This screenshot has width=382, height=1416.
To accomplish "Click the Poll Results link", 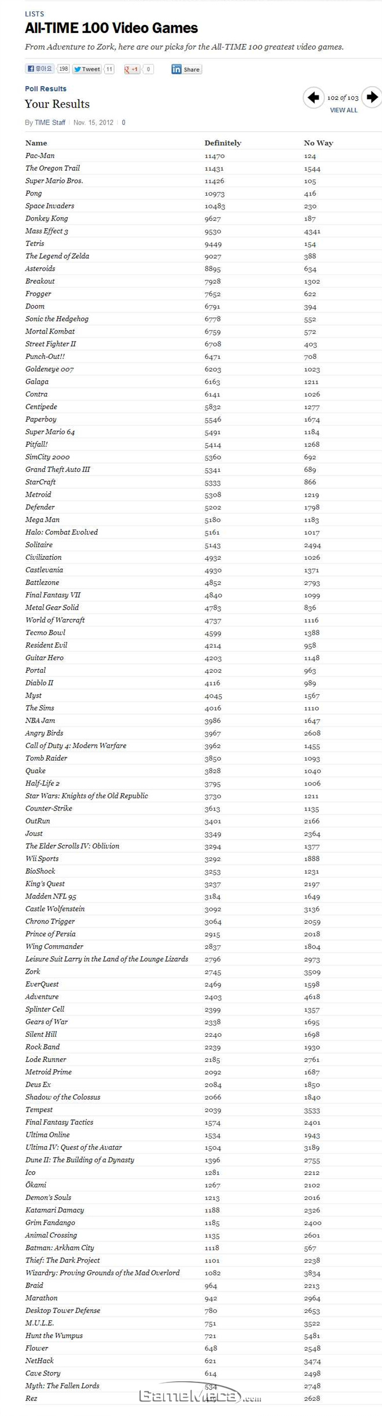I will tap(46, 89).
